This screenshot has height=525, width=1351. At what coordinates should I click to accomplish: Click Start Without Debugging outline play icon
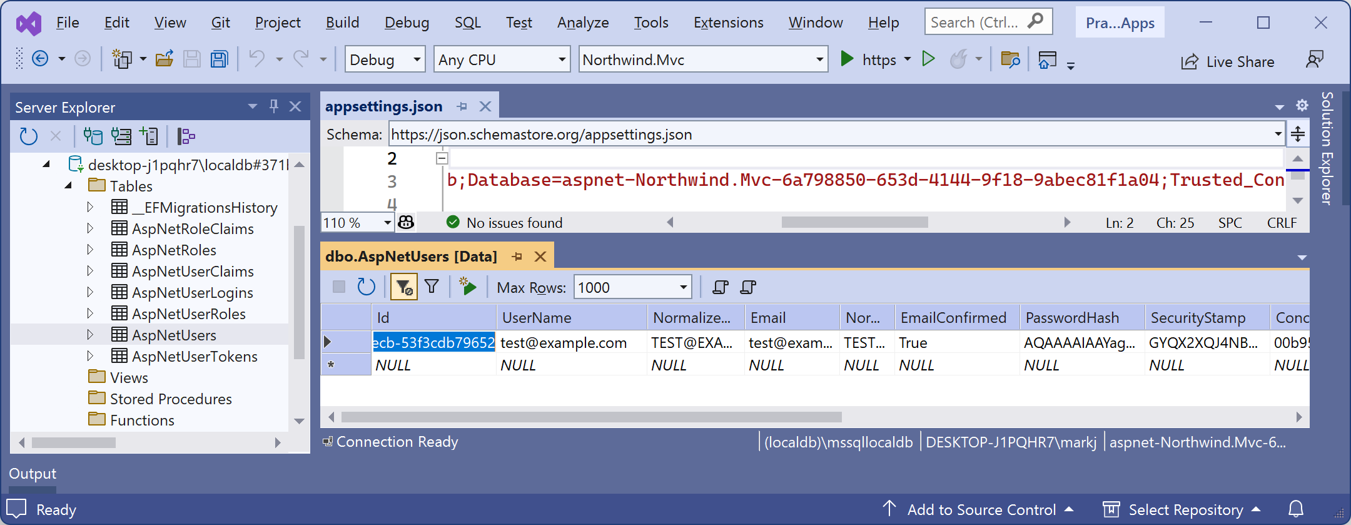[x=929, y=59]
